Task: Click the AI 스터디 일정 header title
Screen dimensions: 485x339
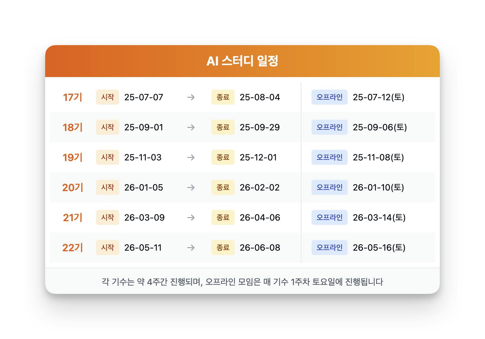Action: [x=242, y=61]
